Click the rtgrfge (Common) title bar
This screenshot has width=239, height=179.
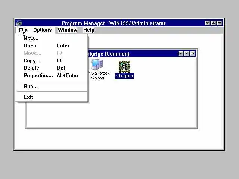[x=133, y=54]
